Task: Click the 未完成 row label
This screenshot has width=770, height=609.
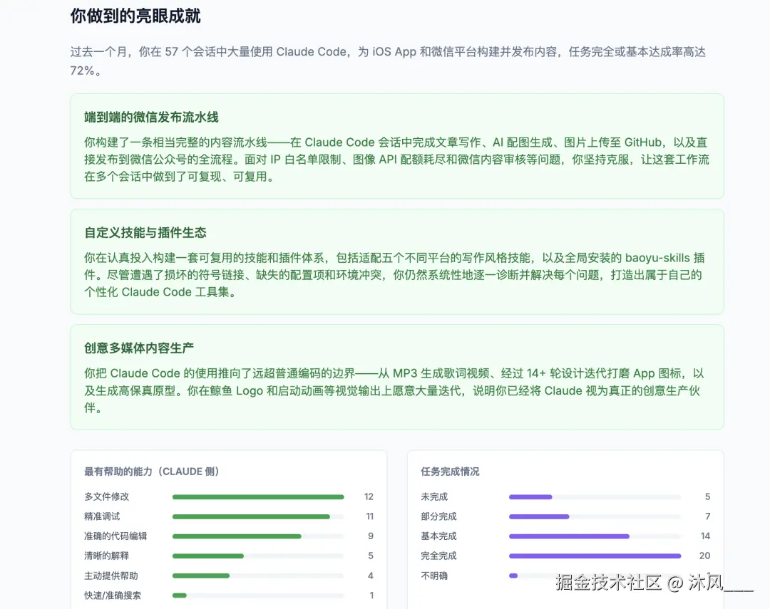Action: (x=434, y=496)
